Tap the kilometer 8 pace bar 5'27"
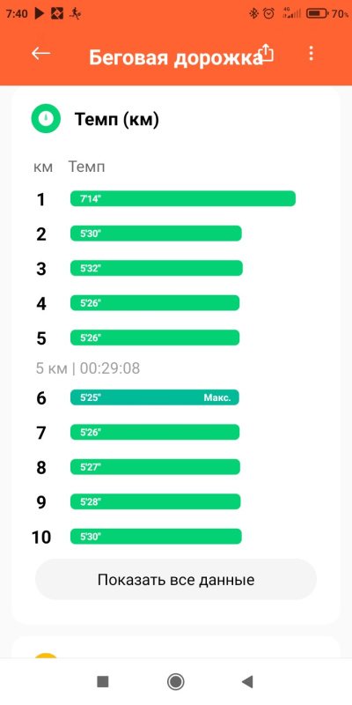This screenshot has width=352, height=705. pos(156,467)
